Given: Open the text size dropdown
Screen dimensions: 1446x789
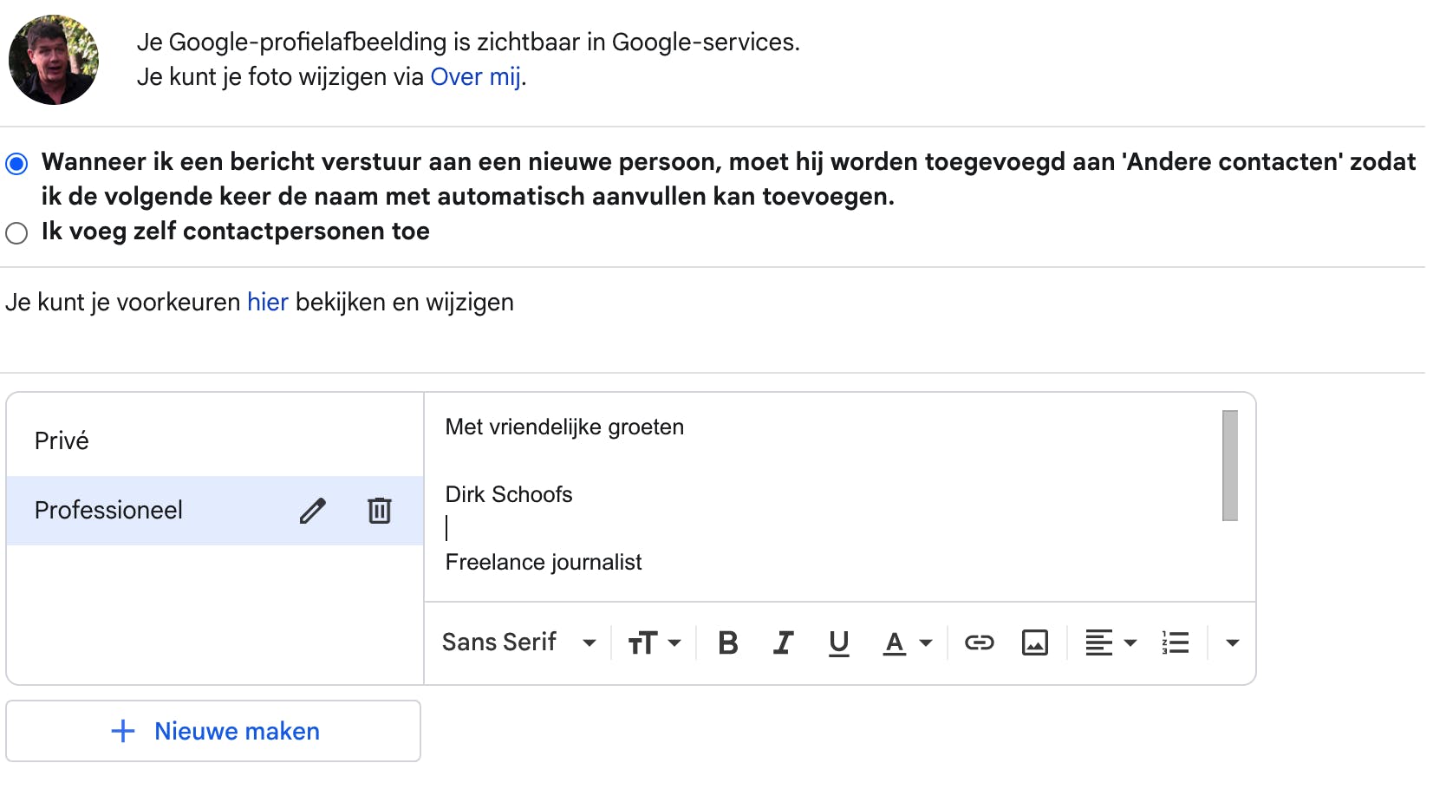Looking at the screenshot, I should [x=654, y=642].
